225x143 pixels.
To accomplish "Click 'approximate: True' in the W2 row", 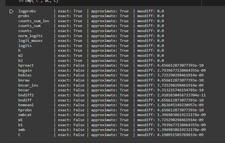I will 110,55.
